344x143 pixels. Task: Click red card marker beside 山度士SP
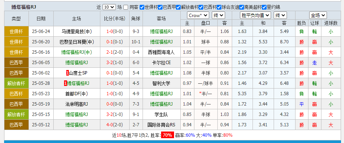coord(67,73)
